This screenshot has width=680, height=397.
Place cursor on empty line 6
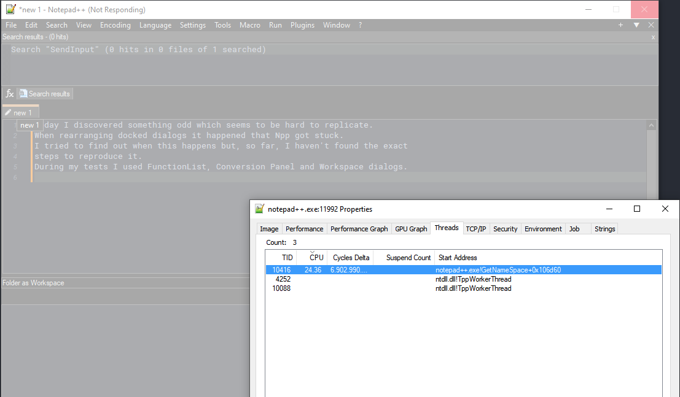(x=338, y=177)
